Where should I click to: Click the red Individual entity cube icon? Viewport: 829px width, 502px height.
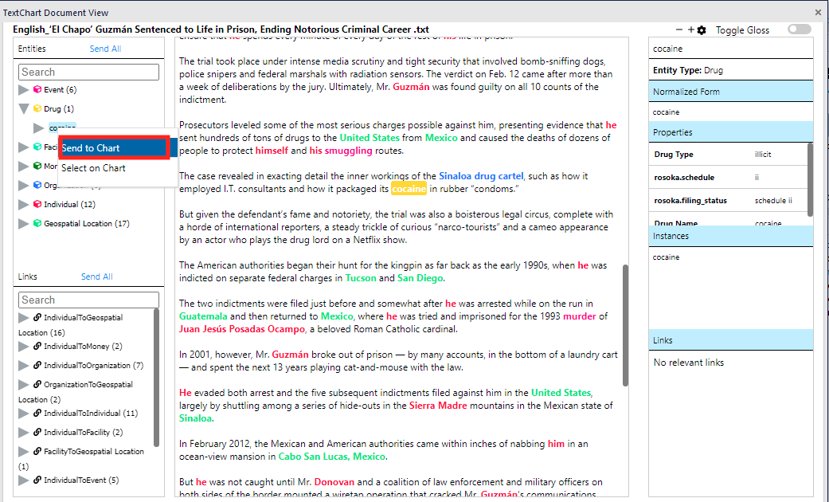click(37, 205)
